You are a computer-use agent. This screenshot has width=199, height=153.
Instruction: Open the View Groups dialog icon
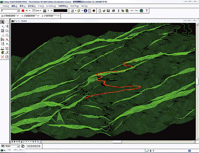click(23, 146)
